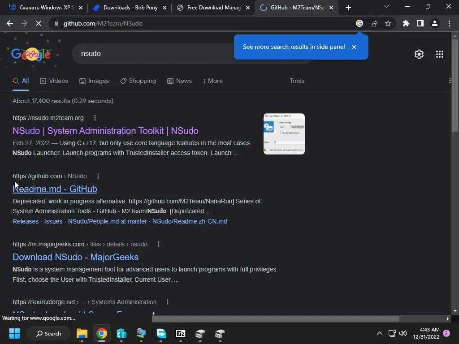Click Chrome icon in taskbar

click(x=102, y=333)
